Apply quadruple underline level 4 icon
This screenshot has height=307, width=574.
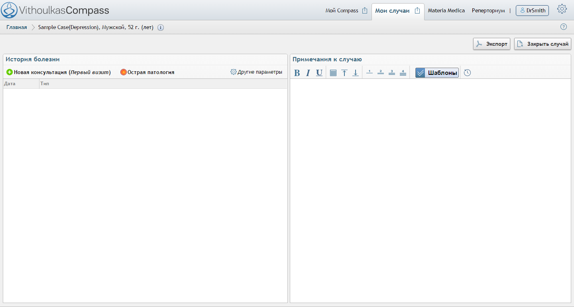tap(403, 72)
